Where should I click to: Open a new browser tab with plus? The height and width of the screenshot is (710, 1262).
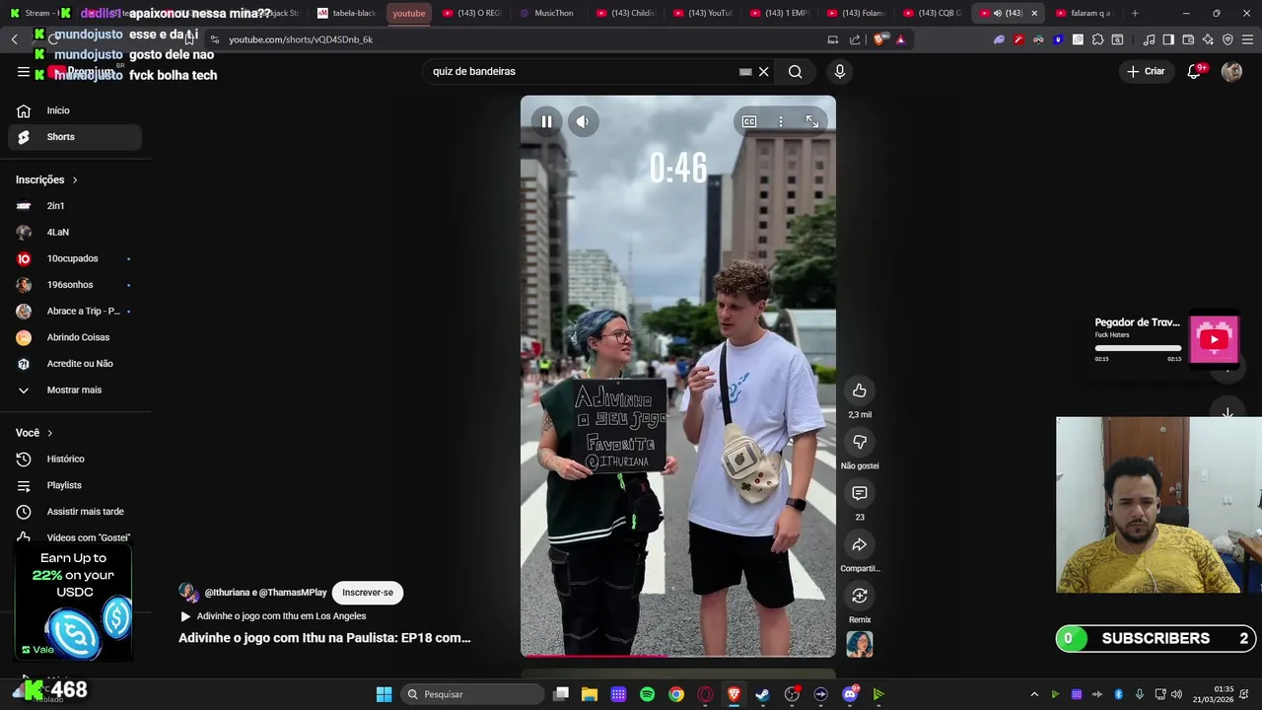(1135, 13)
